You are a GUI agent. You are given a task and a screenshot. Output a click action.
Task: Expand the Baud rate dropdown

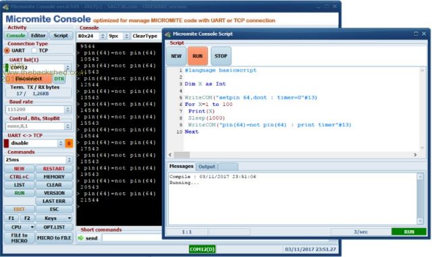click(x=67, y=109)
